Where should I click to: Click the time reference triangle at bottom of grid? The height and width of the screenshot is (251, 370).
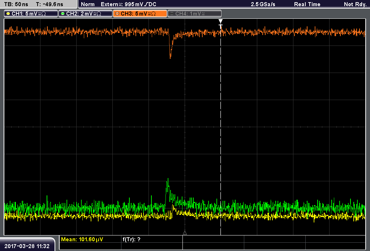(185, 233)
